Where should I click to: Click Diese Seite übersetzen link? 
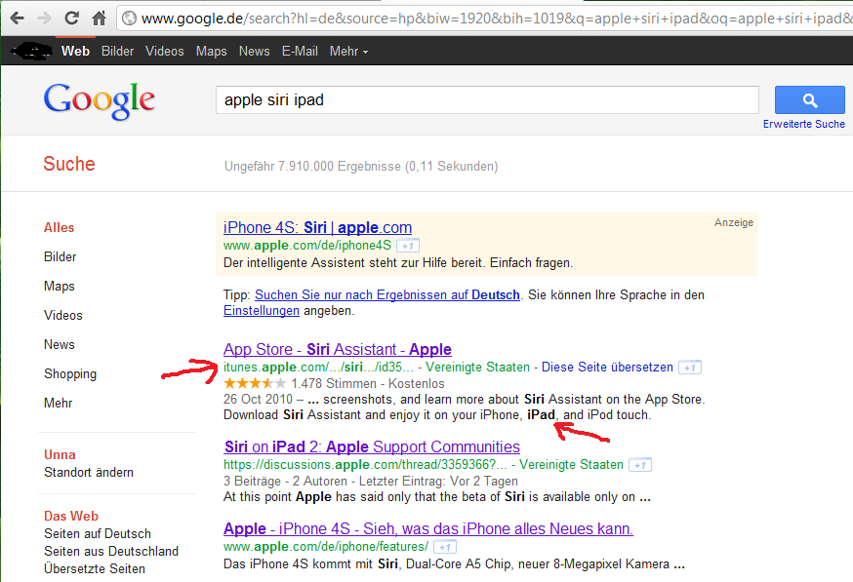[607, 368]
